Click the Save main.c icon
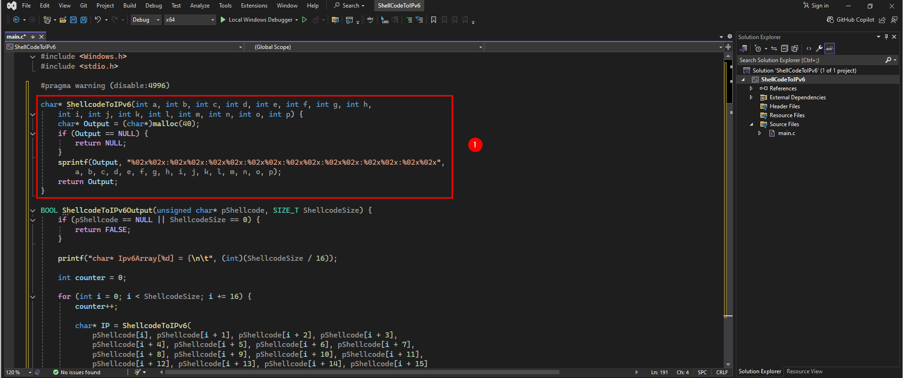Image resolution: width=904 pixels, height=378 pixels. point(73,20)
